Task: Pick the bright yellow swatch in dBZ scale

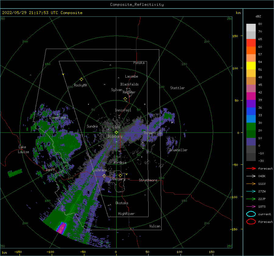Action: [251, 65]
